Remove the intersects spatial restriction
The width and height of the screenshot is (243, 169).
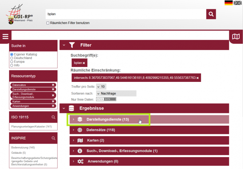198,78
